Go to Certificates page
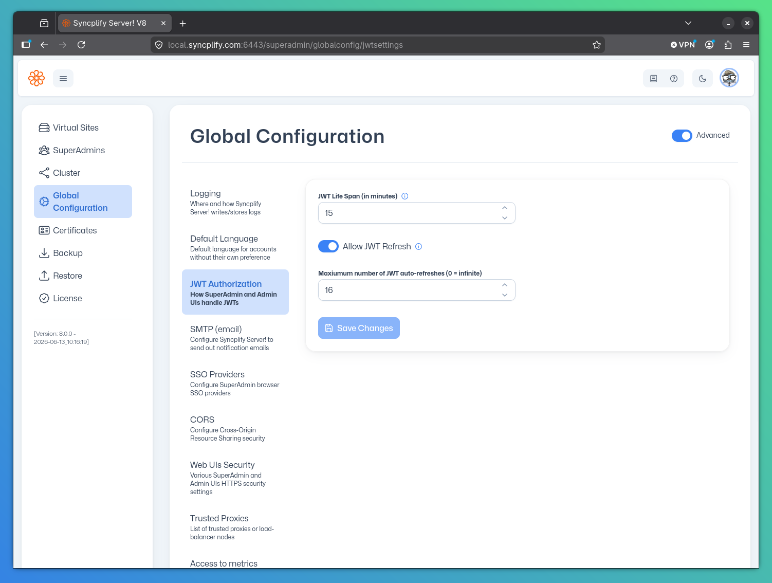This screenshot has width=772, height=583. (x=83, y=230)
